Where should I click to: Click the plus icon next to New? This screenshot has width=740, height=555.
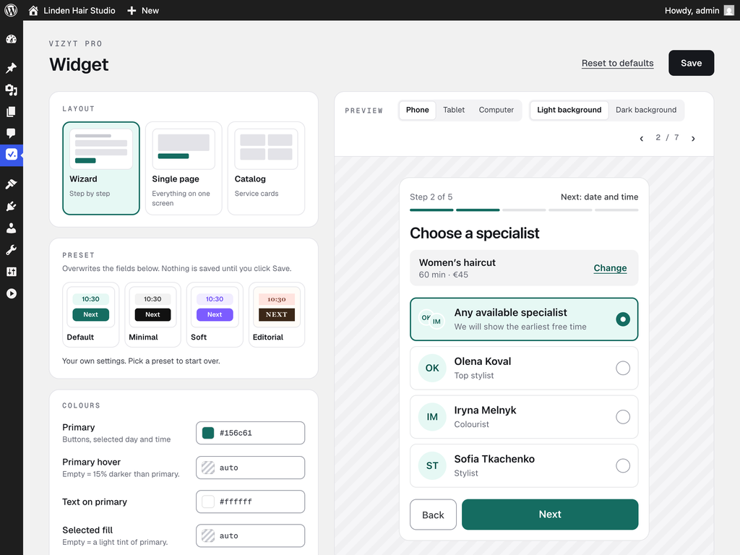click(x=132, y=10)
